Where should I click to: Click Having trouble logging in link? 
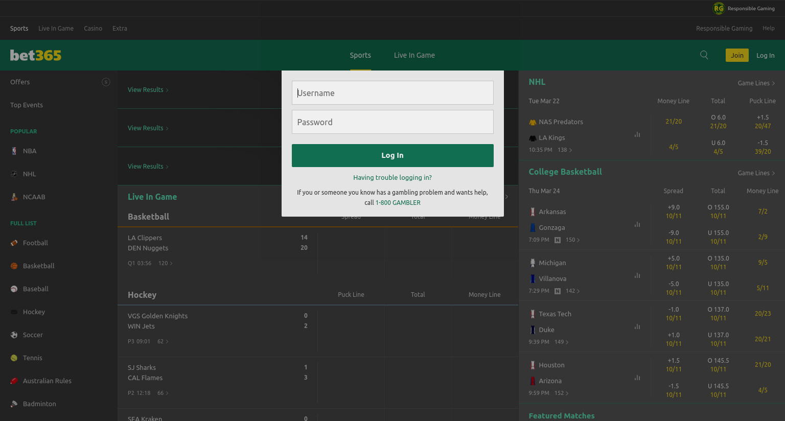coord(392,177)
